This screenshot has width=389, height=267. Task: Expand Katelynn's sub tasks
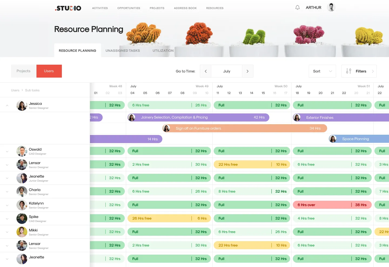point(7,205)
